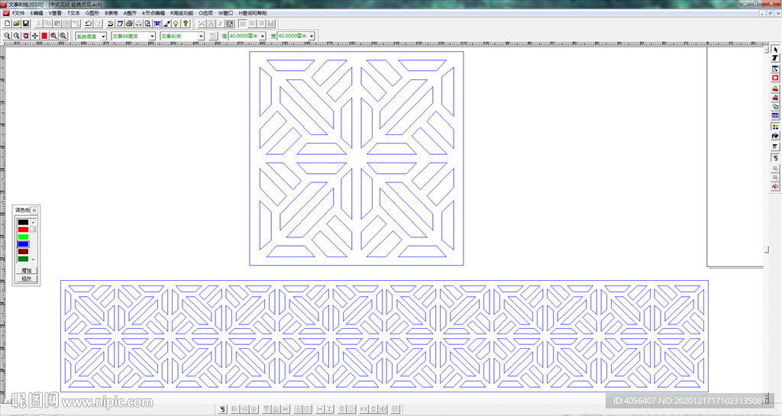Open the E编辑 menu
The height and width of the screenshot is (416, 782).
pyautogui.click(x=37, y=13)
